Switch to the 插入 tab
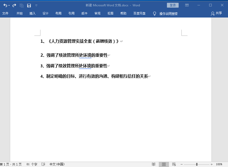Screen dimensions: 228x167 (x=32, y=13)
